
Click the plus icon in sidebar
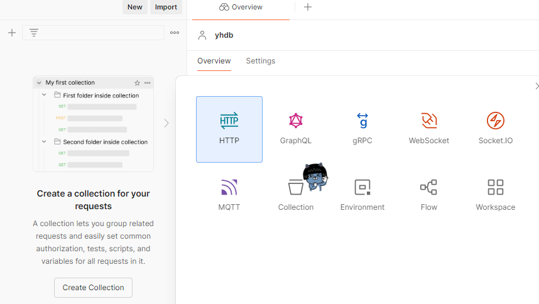[x=12, y=33]
